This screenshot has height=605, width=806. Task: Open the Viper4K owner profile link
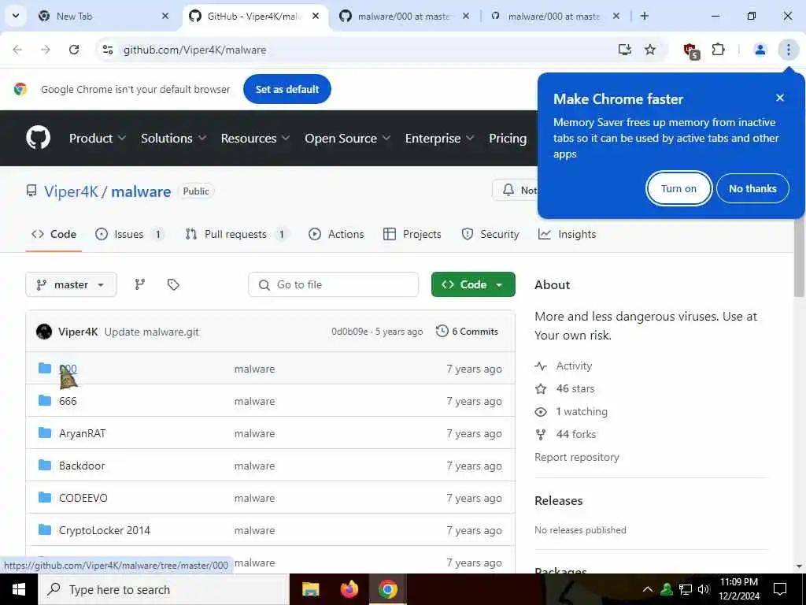coord(71,191)
